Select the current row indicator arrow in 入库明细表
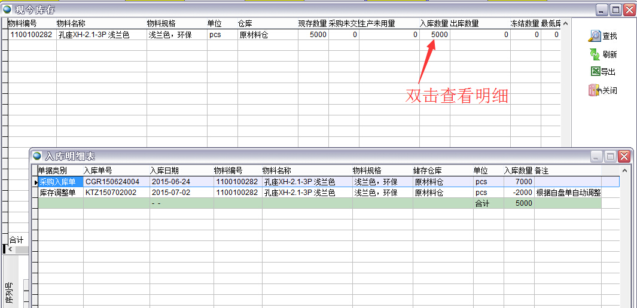The width and height of the screenshot is (637, 308). point(35,182)
